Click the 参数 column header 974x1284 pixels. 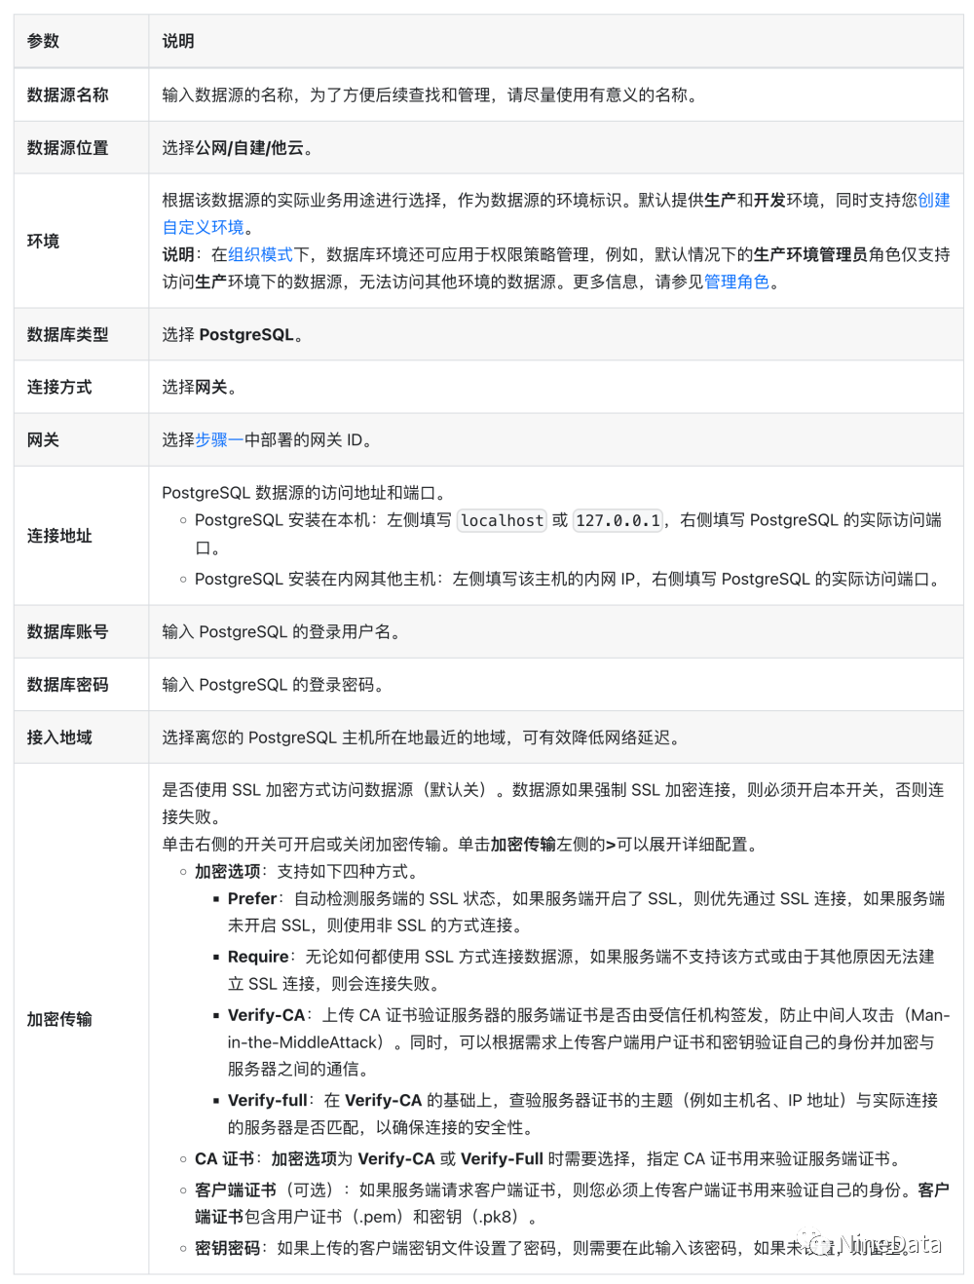(44, 41)
